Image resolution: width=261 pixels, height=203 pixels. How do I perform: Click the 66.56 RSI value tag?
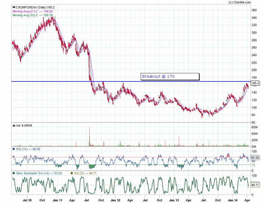click(255, 158)
